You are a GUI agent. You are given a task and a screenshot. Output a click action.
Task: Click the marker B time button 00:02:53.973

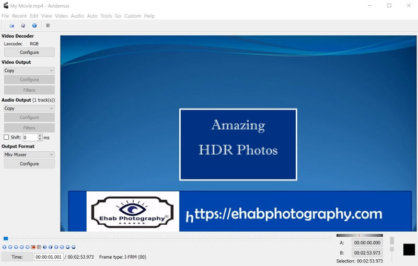(367, 252)
